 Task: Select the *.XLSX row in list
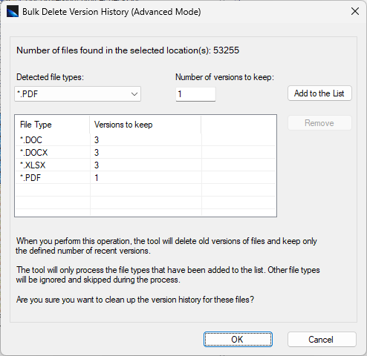pyautogui.click(x=146, y=165)
